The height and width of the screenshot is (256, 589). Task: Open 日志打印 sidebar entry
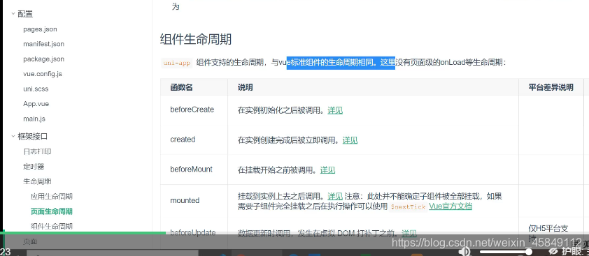37,151
